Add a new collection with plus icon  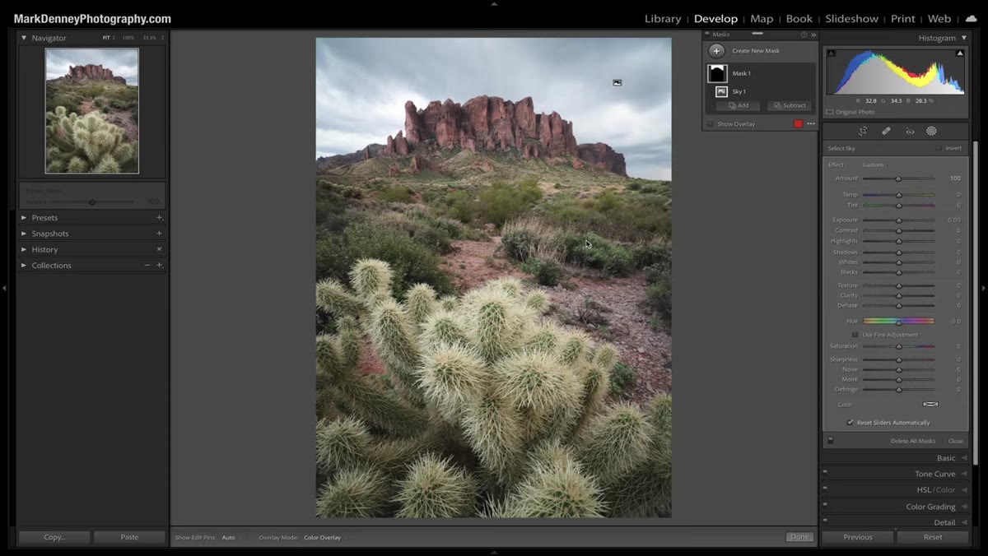(x=159, y=266)
